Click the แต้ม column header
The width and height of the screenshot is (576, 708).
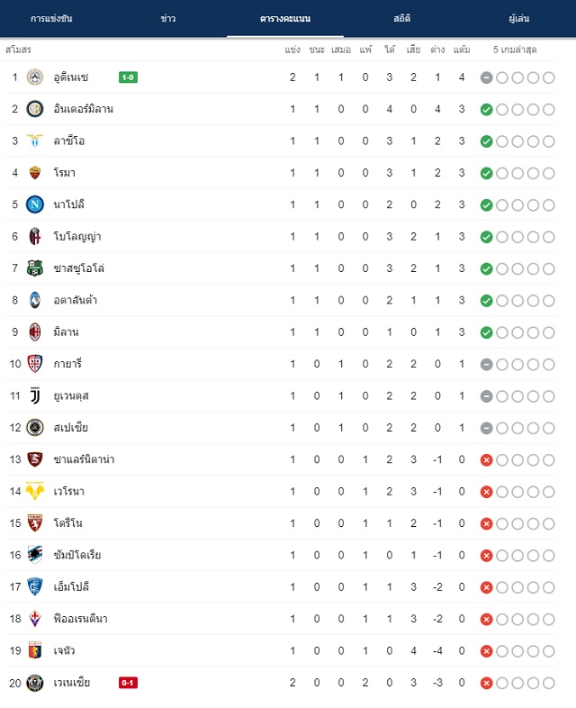click(462, 50)
